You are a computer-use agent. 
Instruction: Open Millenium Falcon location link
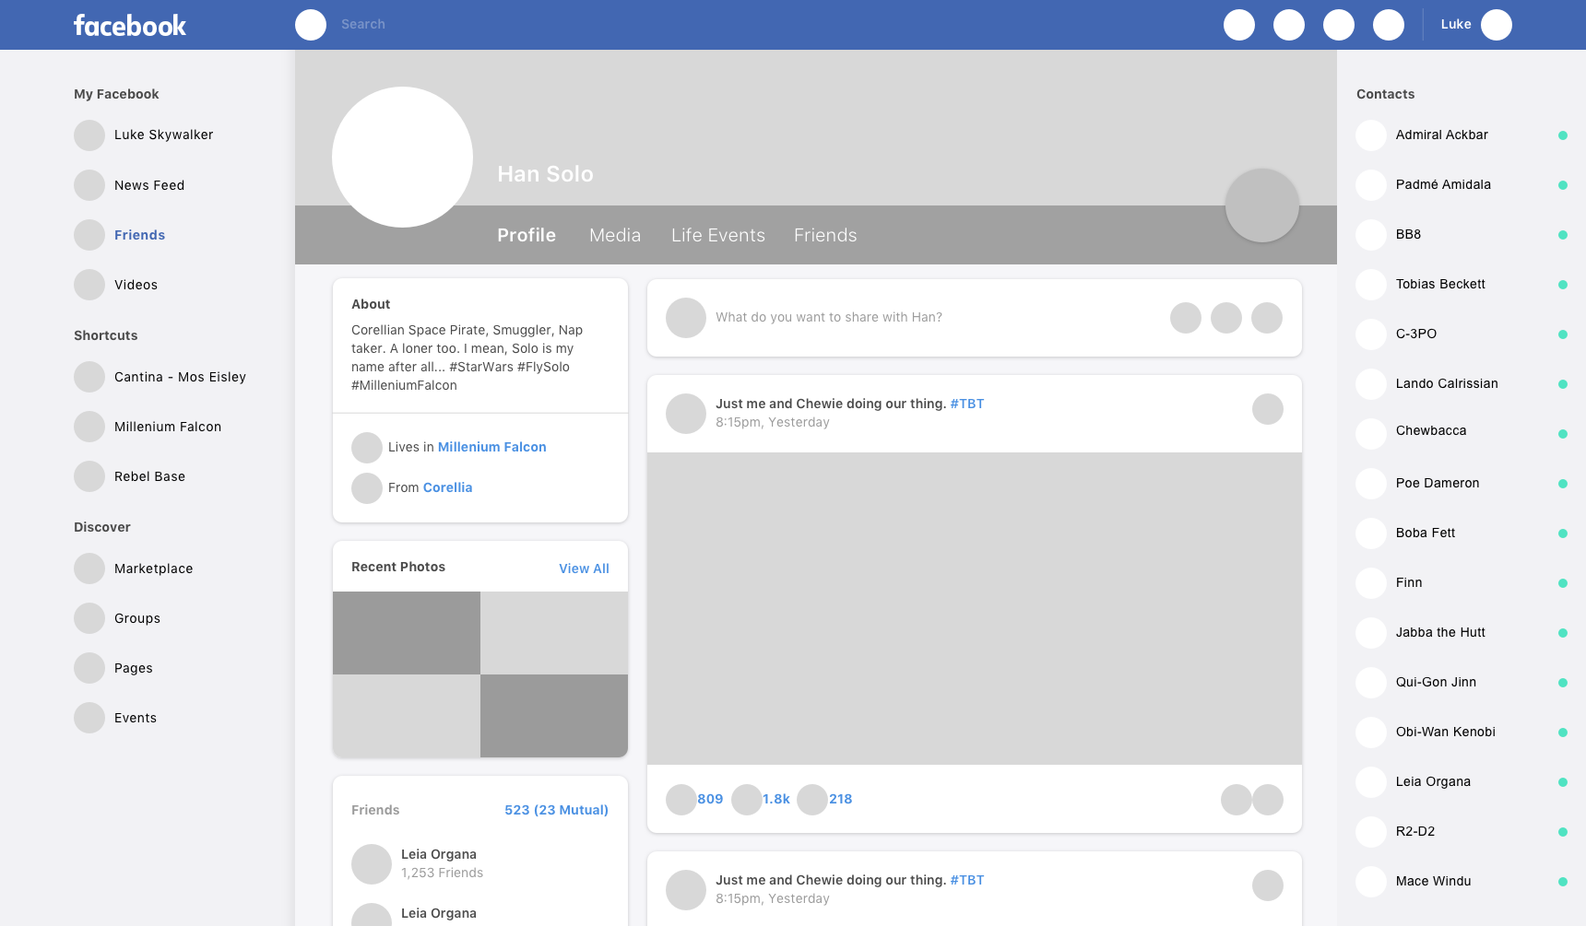(x=491, y=447)
